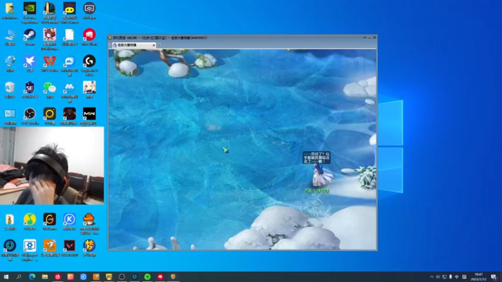
Task: Click the character's speech bubble
Action: [x=316, y=158]
